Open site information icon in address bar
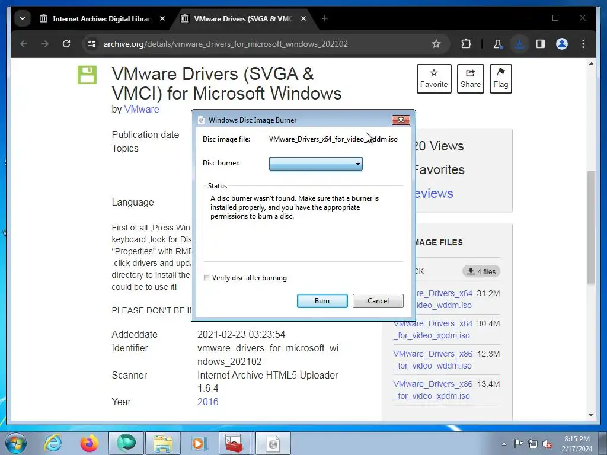The width and height of the screenshot is (607, 455). (92, 44)
